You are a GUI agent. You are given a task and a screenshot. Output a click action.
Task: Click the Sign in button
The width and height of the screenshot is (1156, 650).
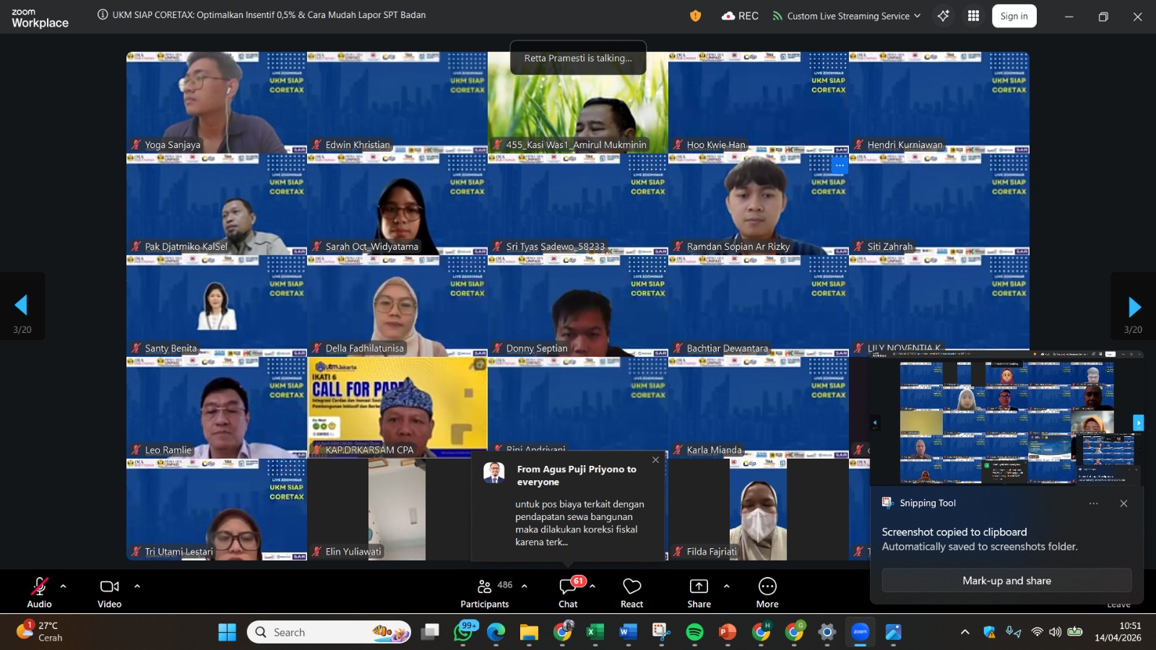pyautogui.click(x=1014, y=16)
